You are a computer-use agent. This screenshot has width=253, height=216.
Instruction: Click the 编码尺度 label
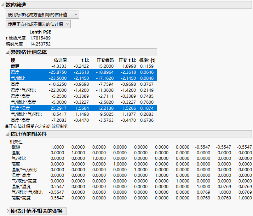coord(15,44)
